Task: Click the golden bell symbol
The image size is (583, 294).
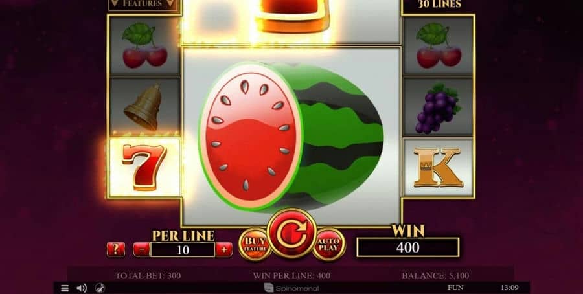Action: 144,107
